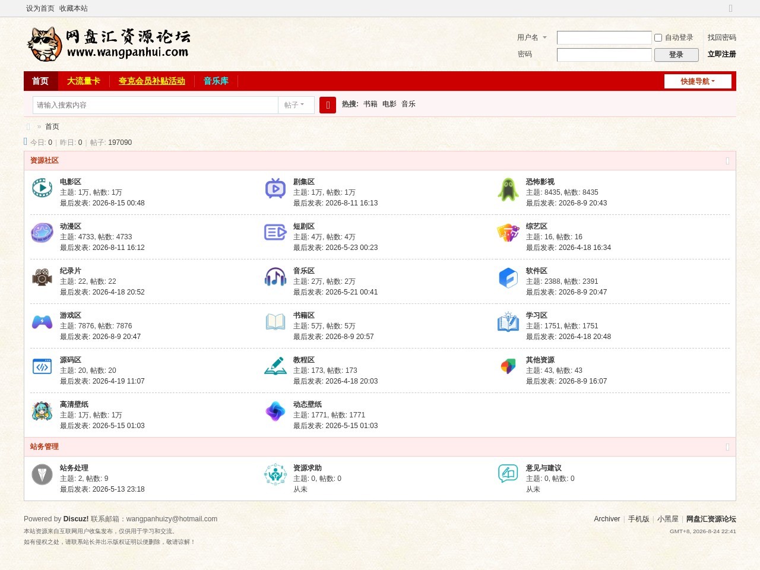Click the 登录 button
Image resolution: width=760 pixels, height=570 pixels.
(x=676, y=55)
